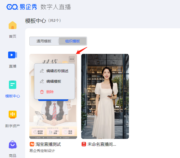Go to 直播 live video icon
Image resolution: width=180 pixels, height=158 pixels.
[13, 55]
